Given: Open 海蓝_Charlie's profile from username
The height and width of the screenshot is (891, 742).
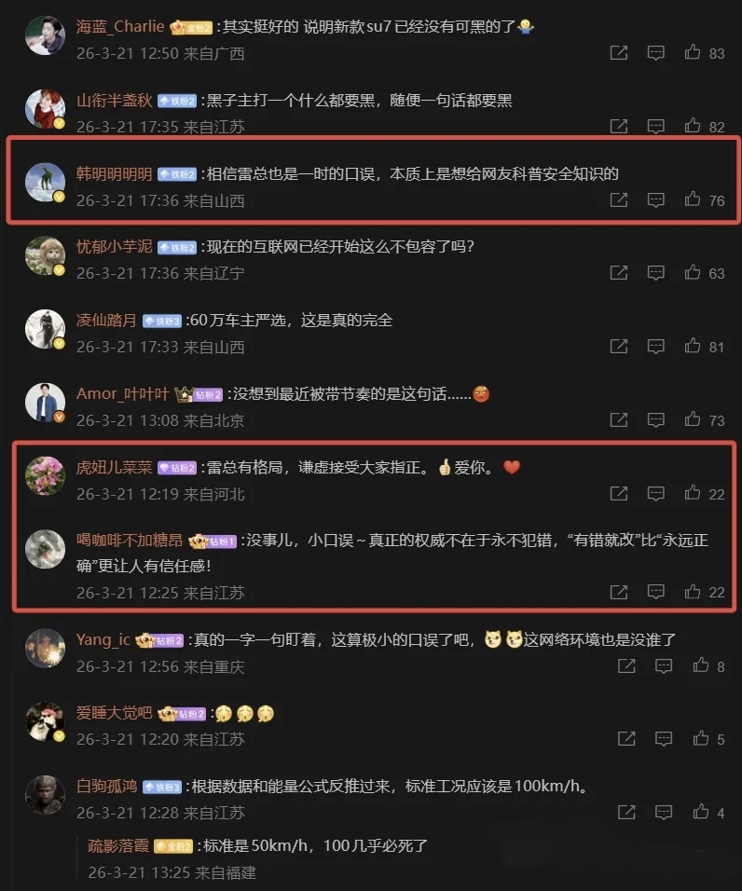Looking at the screenshot, I should (120, 26).
